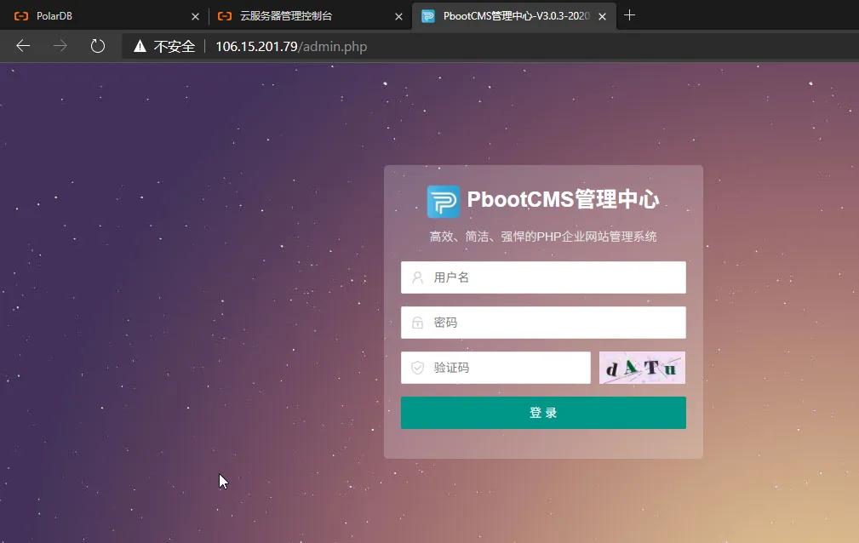
Task: Click the 密码 password field
Action: click(543, 322)
